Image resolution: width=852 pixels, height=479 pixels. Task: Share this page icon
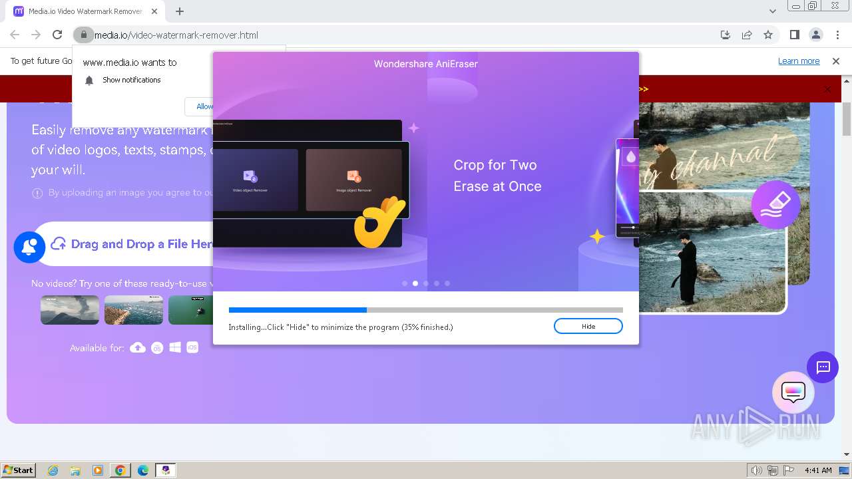747,35
